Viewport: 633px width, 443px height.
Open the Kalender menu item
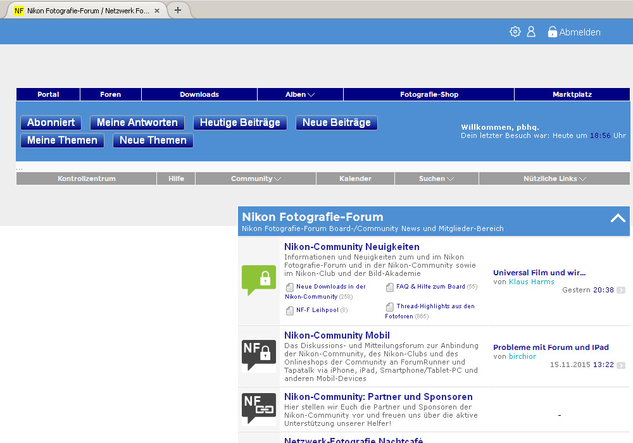[355, 178]
